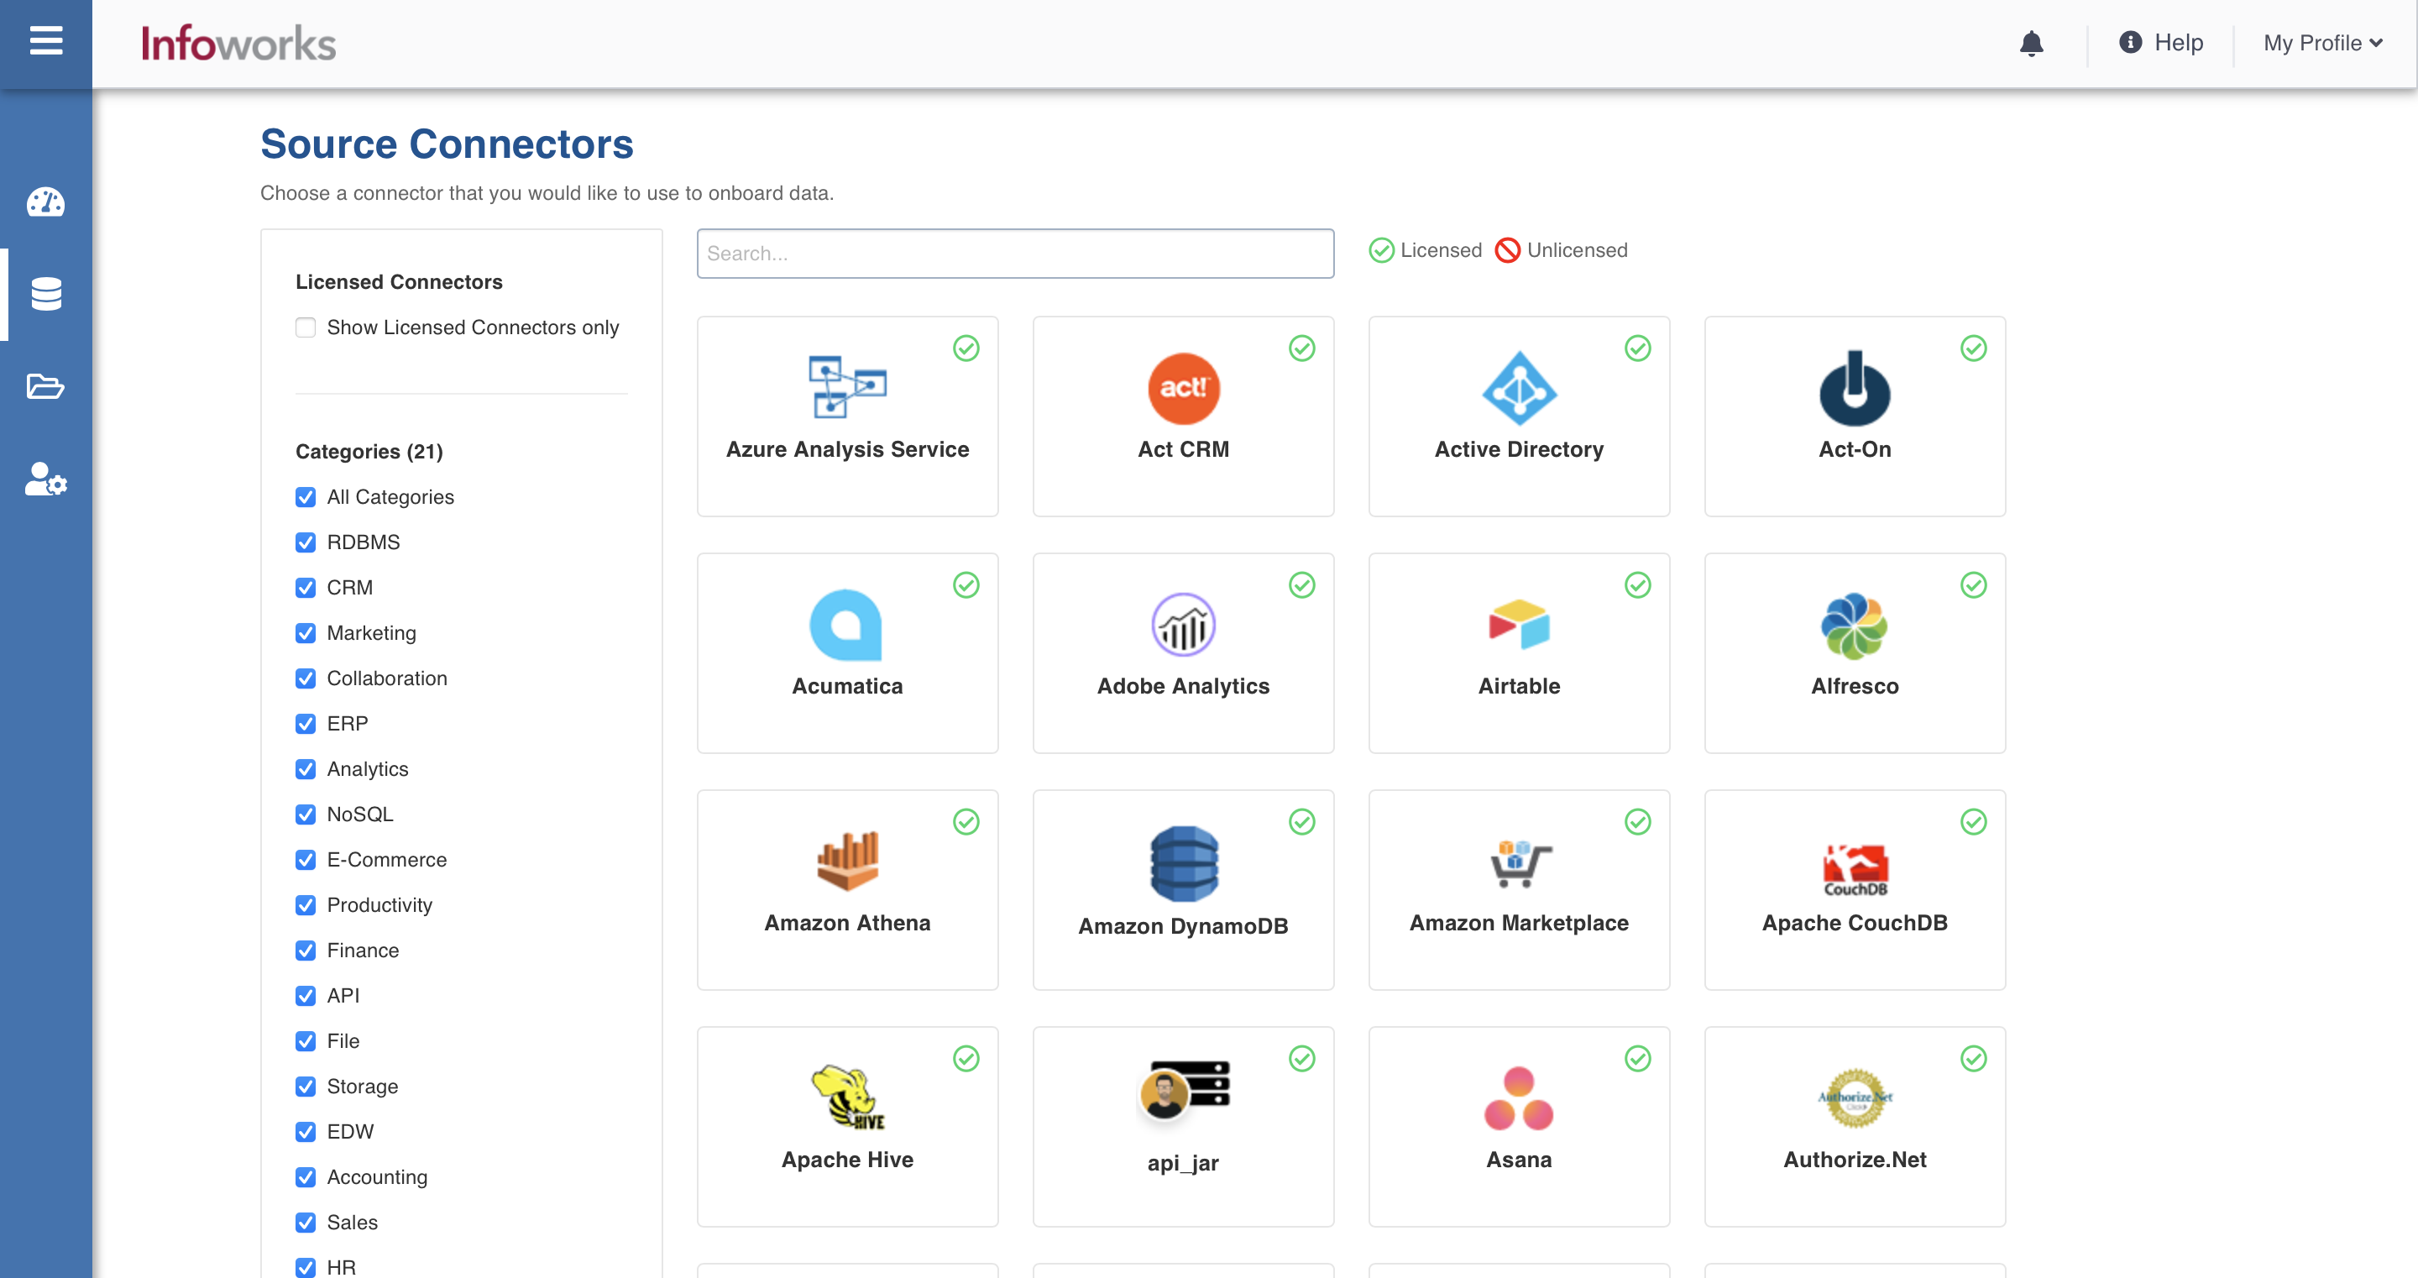Screen dimensions: 2418x1278
Task: Uncheck the Marketing category
Action: coord(305,633)
